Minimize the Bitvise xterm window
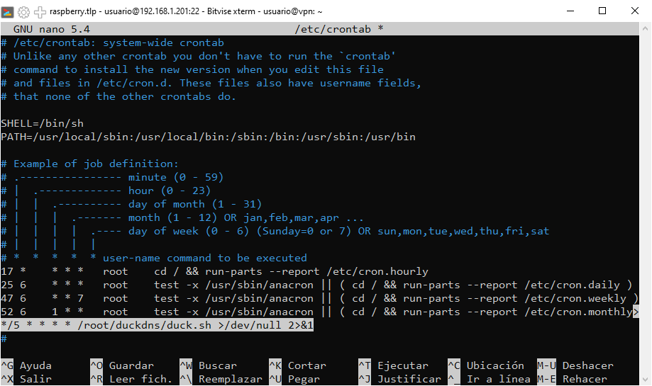 pos(570,11)
